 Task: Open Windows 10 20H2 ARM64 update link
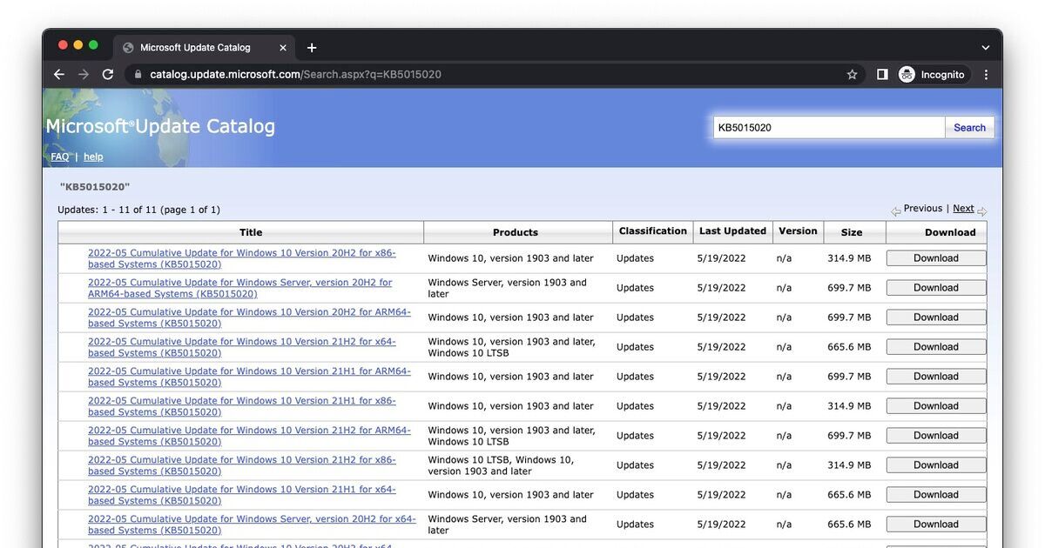249,317
